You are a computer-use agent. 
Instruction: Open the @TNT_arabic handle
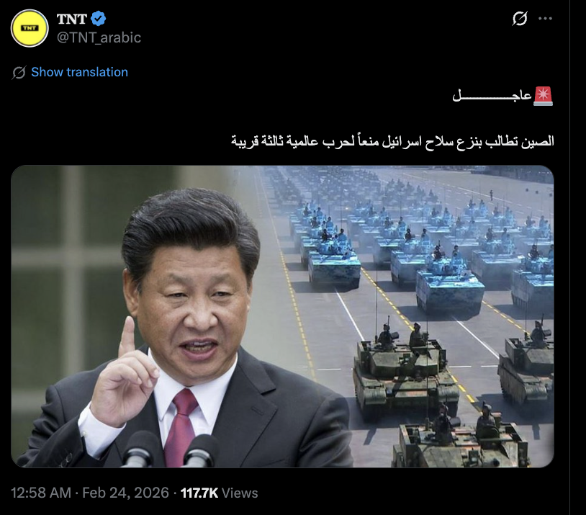click(99, 37)
